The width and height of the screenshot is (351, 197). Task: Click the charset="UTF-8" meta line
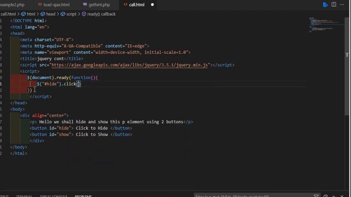point(47,40)
